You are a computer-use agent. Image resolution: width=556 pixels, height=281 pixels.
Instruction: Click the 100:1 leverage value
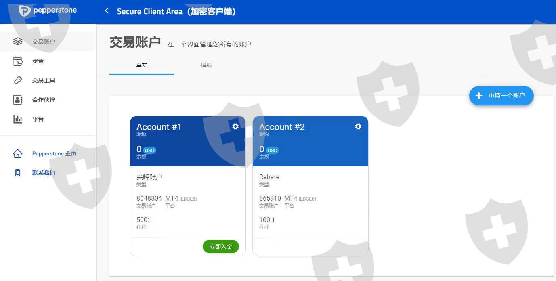tap(267, 220)
